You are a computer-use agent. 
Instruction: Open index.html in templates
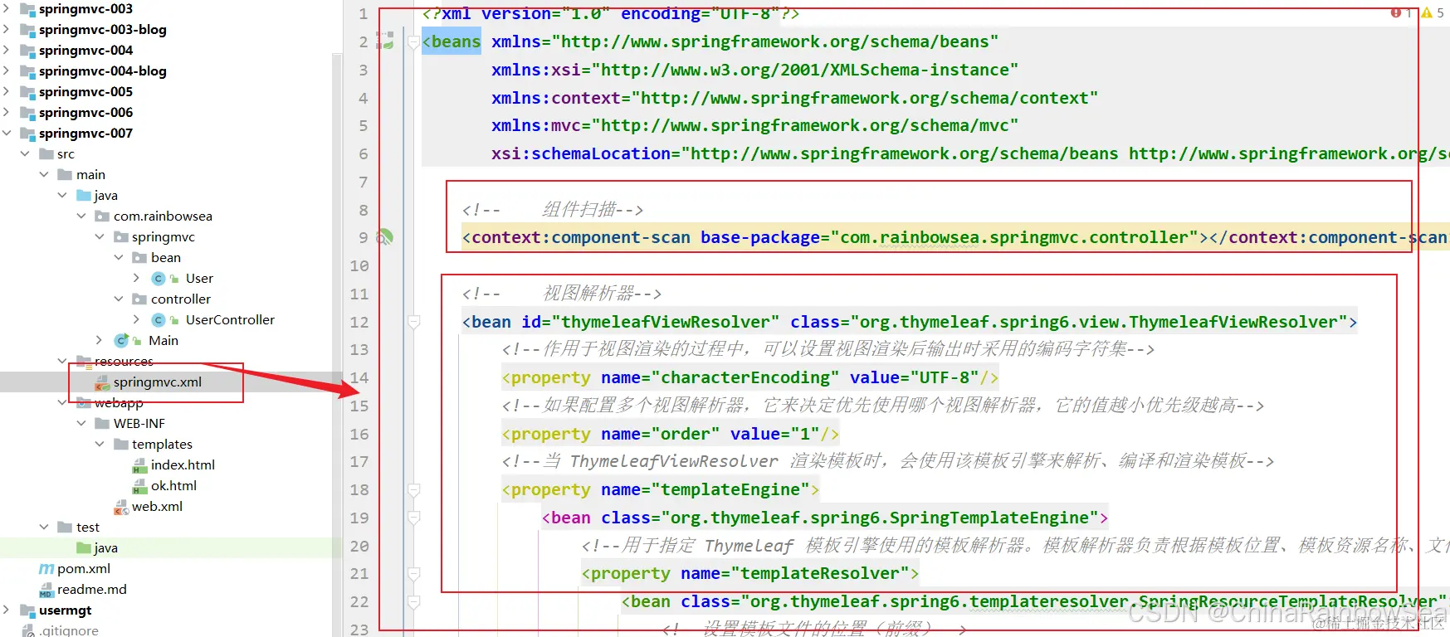(183, 464)
